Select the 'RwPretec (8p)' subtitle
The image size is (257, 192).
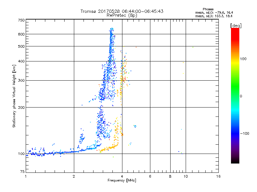122,15
